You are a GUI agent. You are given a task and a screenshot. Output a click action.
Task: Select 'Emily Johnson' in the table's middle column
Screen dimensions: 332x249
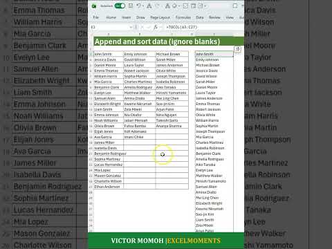tap(139, 54)
